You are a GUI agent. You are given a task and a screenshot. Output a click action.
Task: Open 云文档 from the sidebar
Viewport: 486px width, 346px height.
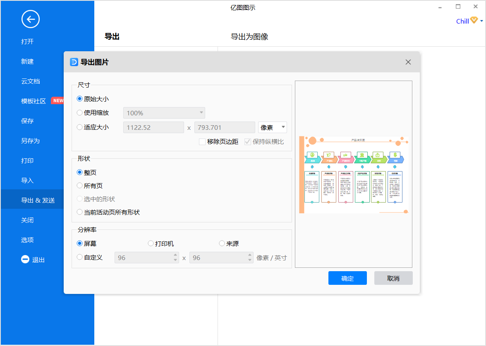[x=30, y=81]
